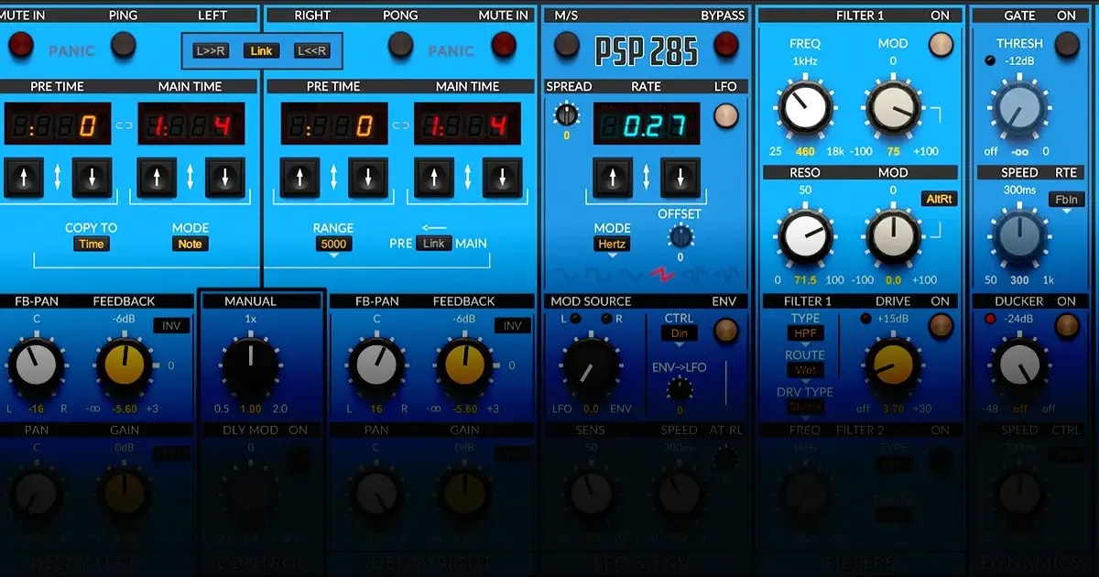Click the -12dB gate threshold LED
Image resolution: width=1099 pixels, height=577 pixels.
click(991, 60)
